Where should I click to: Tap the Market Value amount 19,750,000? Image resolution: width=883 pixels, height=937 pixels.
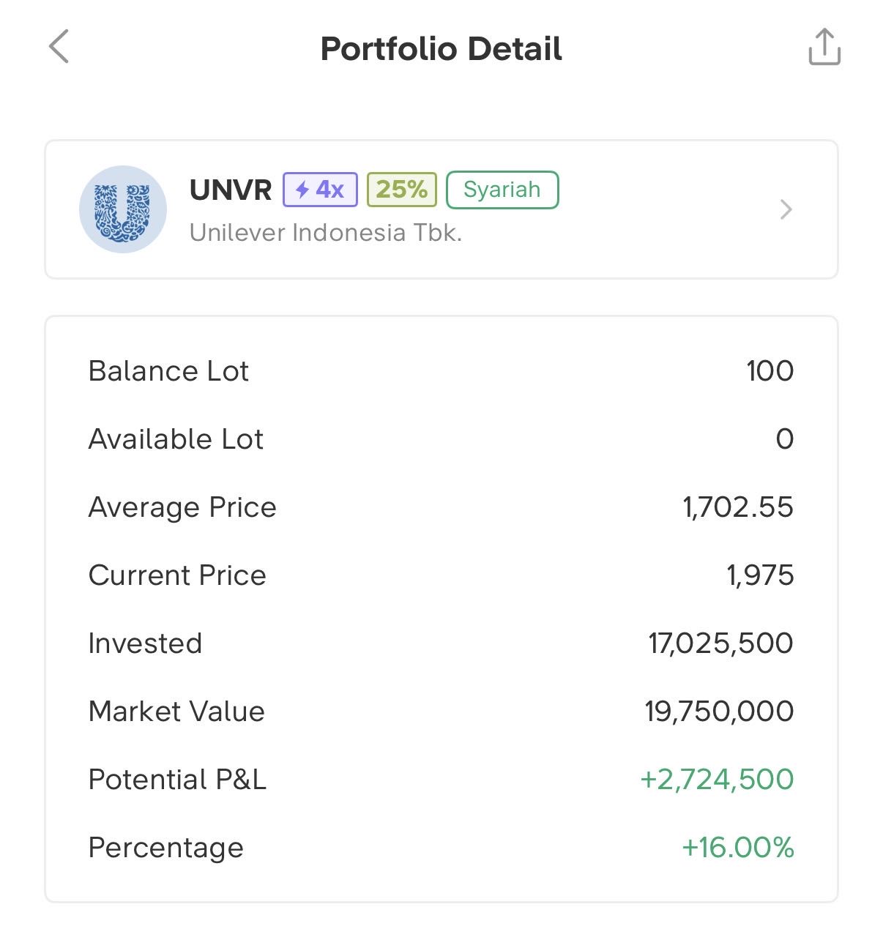tap(719, 712)
